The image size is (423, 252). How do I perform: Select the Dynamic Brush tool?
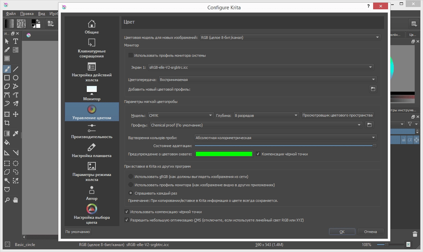pos(7,104)
